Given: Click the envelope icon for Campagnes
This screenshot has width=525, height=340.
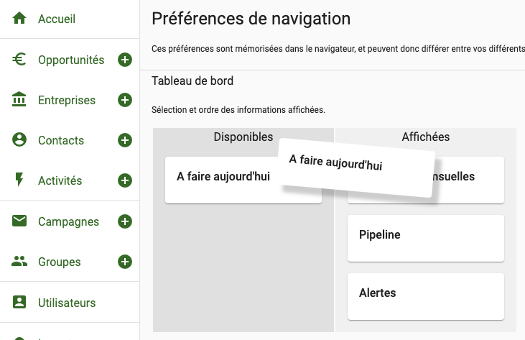Looking at the screenshot, I should (x=19, y=221).
